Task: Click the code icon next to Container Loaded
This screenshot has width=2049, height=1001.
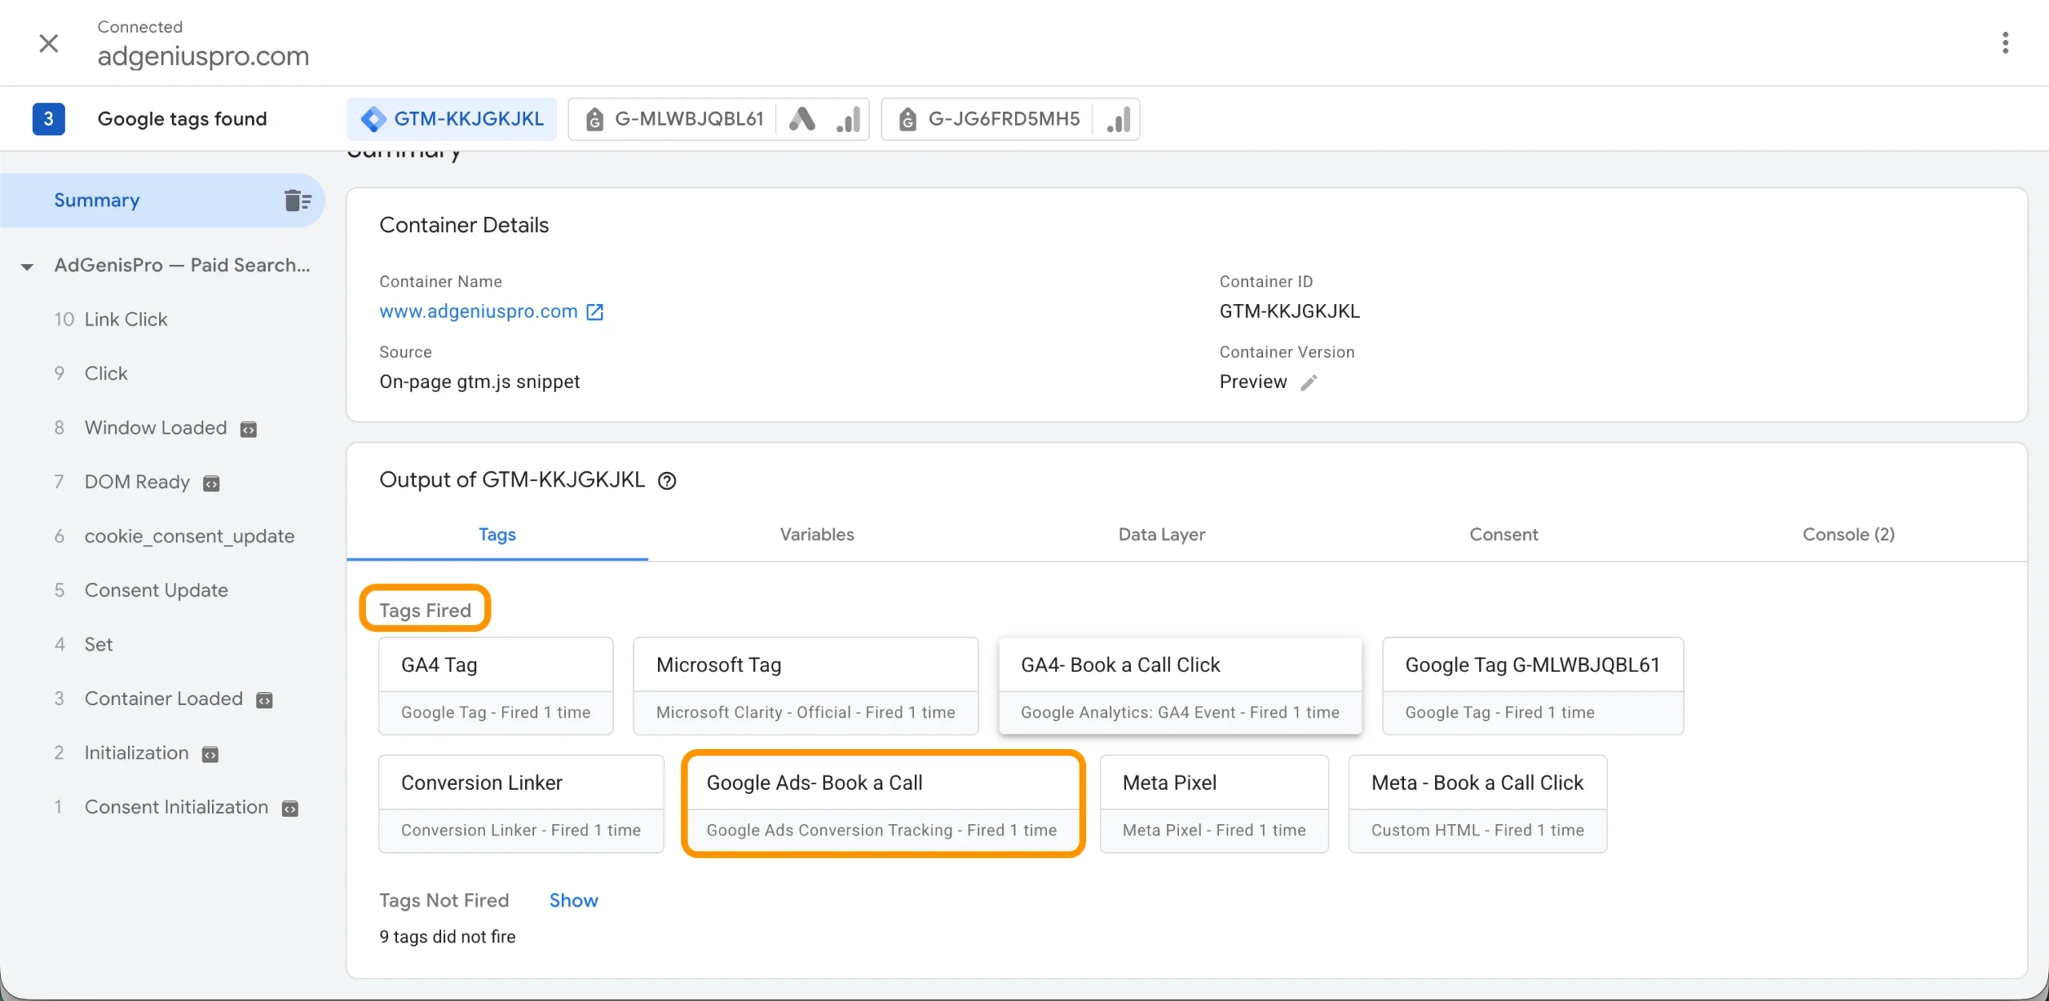Action: click(264, 700)
